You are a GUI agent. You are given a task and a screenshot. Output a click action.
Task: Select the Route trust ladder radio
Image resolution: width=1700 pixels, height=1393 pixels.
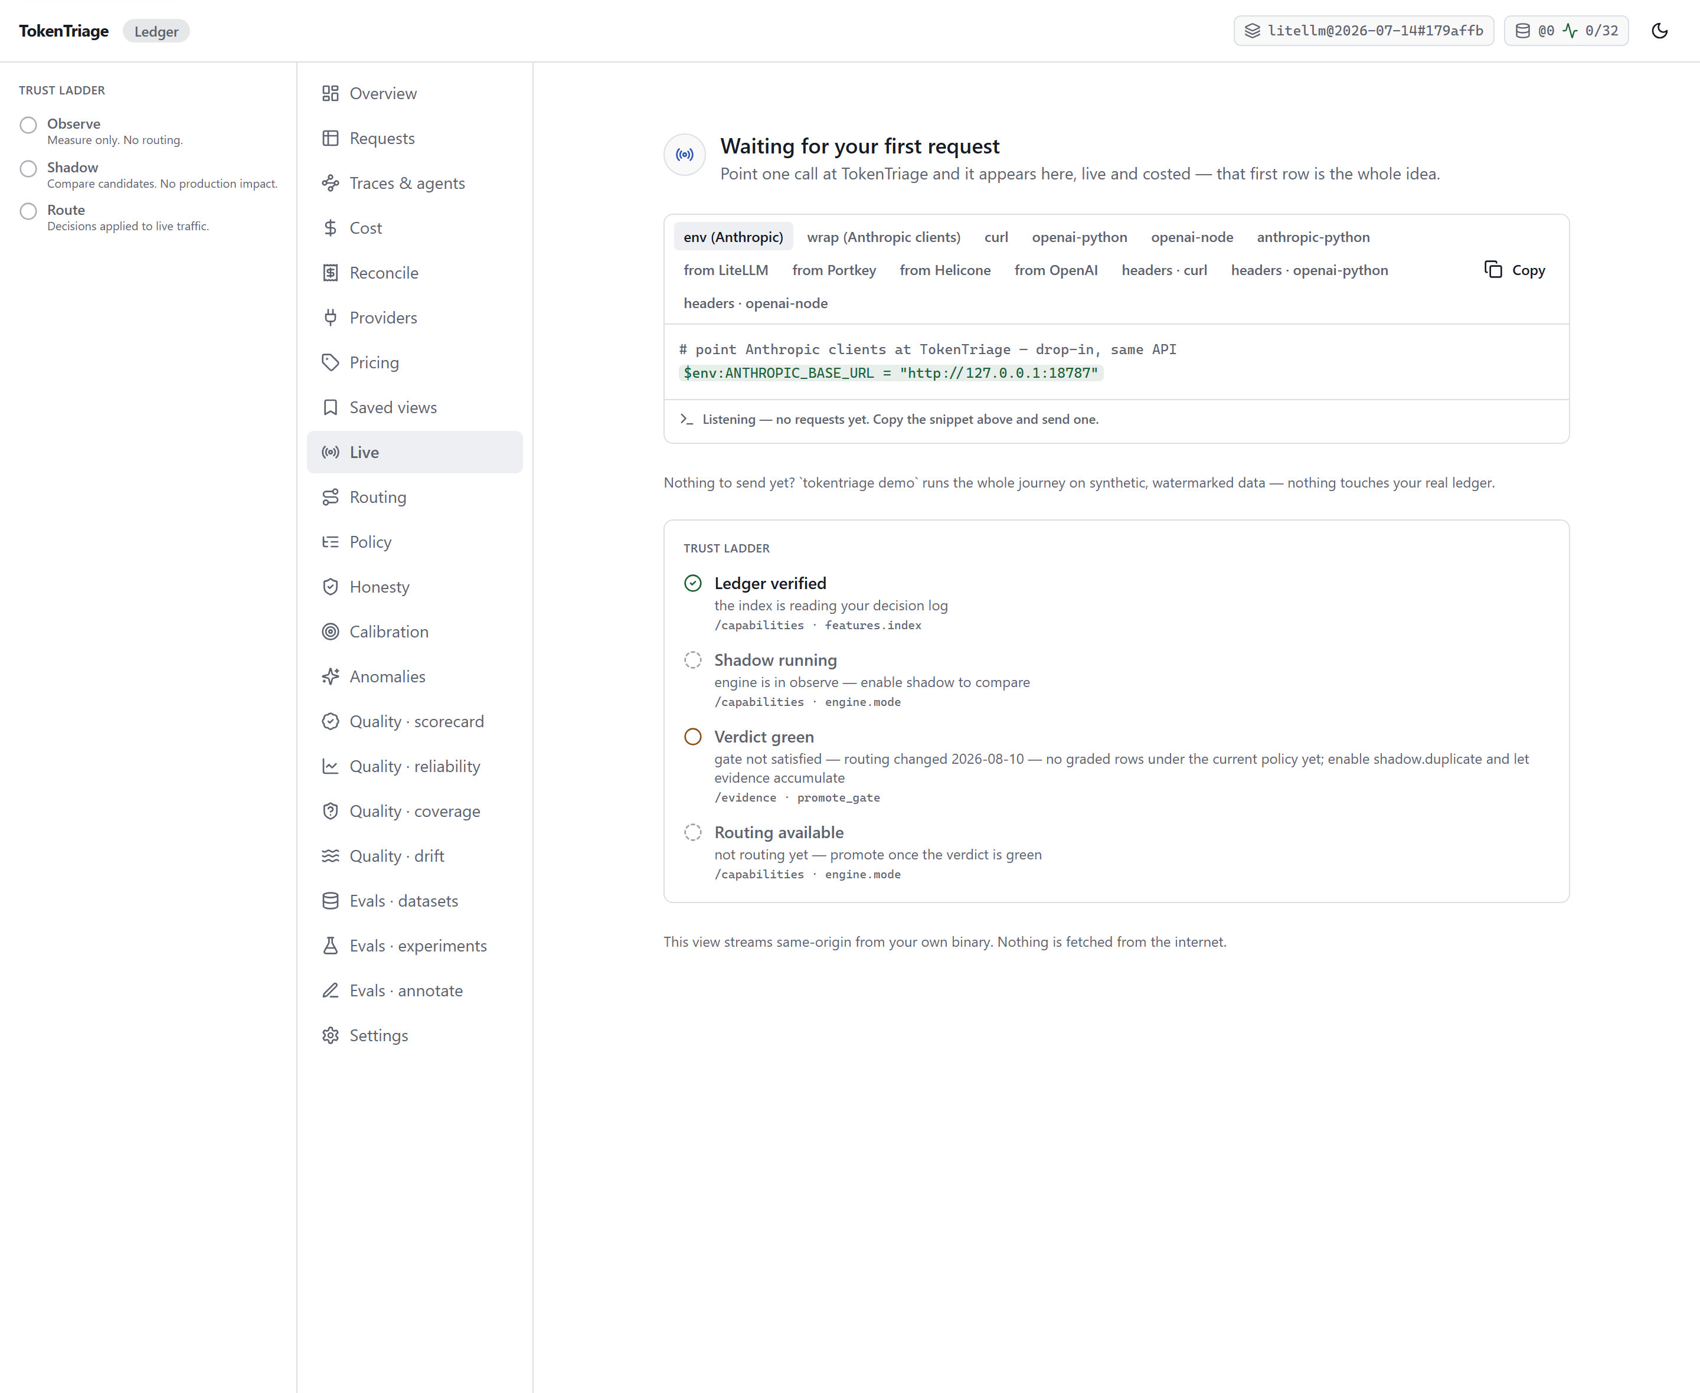[28, 211]
